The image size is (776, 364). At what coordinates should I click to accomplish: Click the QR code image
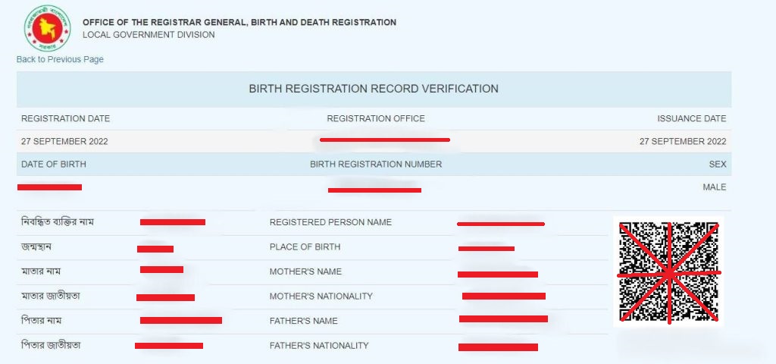[668, 272]
